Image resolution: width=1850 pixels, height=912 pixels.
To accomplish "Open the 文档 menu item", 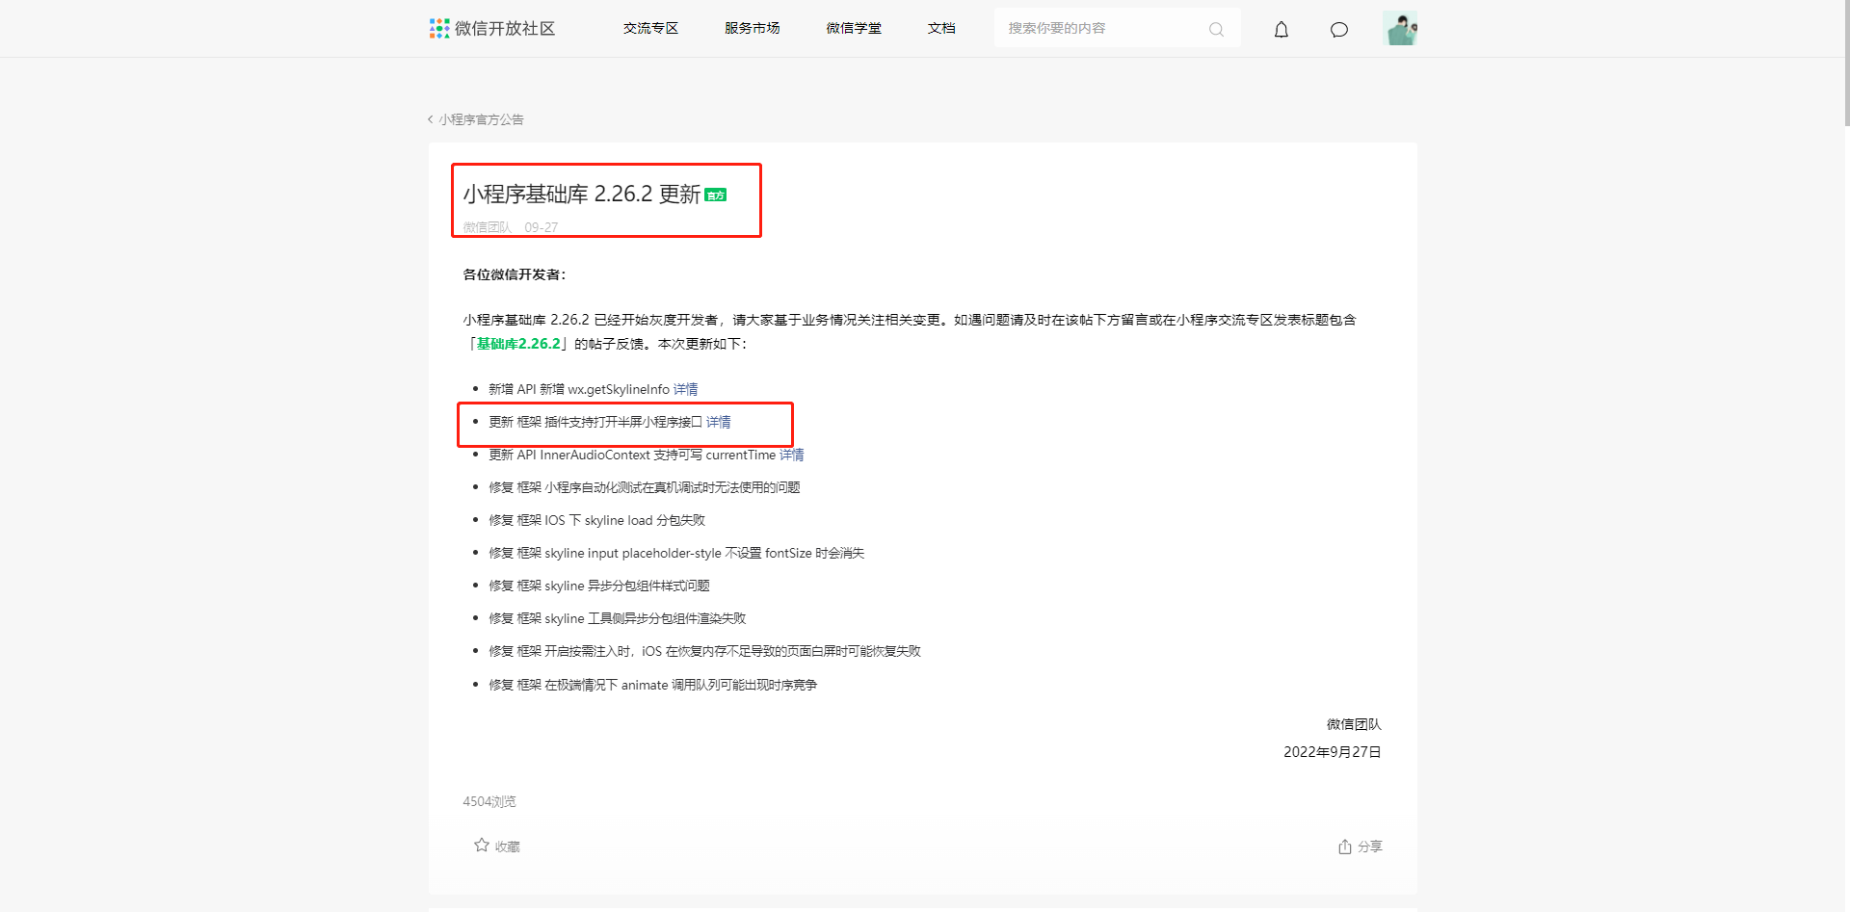I will [x=941, y=29].
